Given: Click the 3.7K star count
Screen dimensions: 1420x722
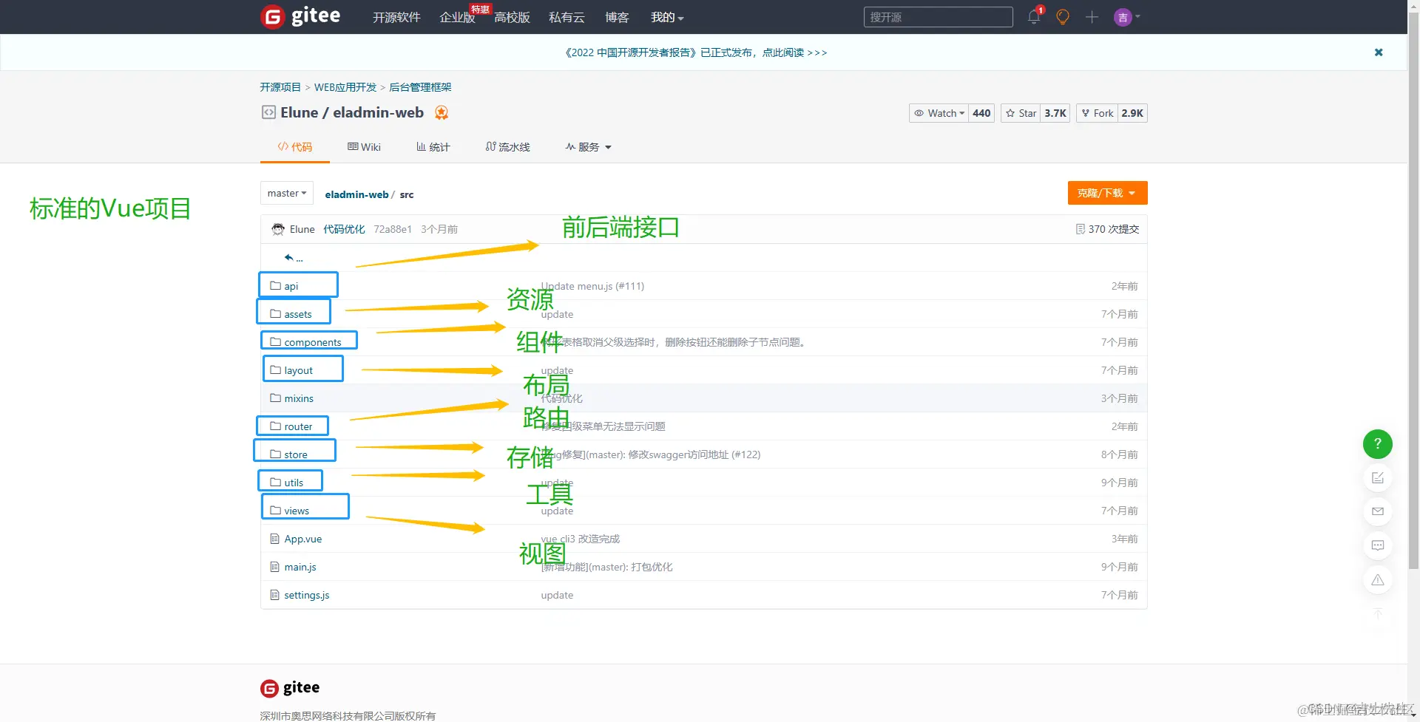Looking at the screenshot, I should (1055, 113).
